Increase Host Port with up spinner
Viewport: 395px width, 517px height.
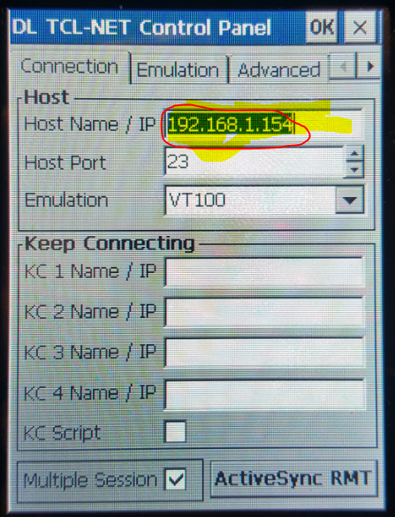point(354,154)
